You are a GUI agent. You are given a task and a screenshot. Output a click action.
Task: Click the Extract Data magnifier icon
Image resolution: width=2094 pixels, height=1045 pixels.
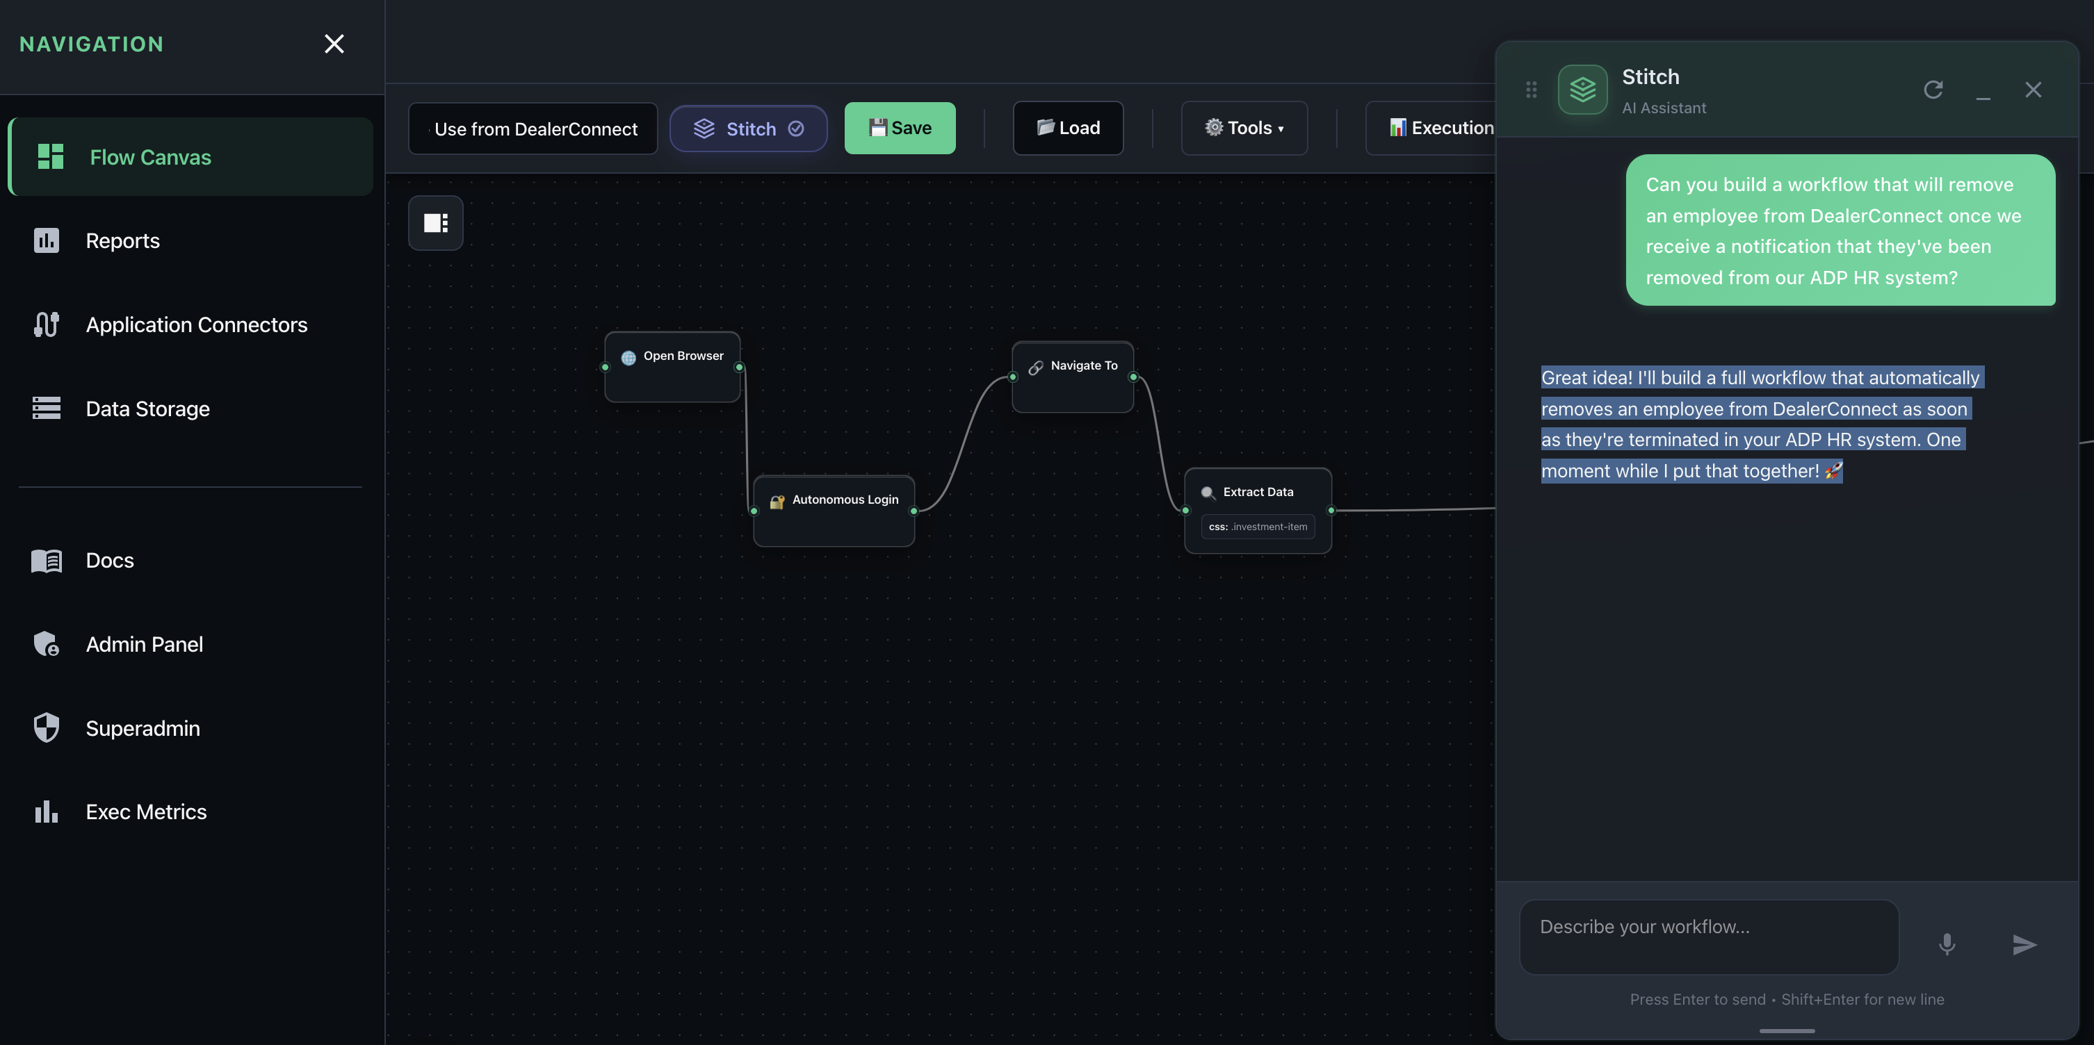point(1208,493)
